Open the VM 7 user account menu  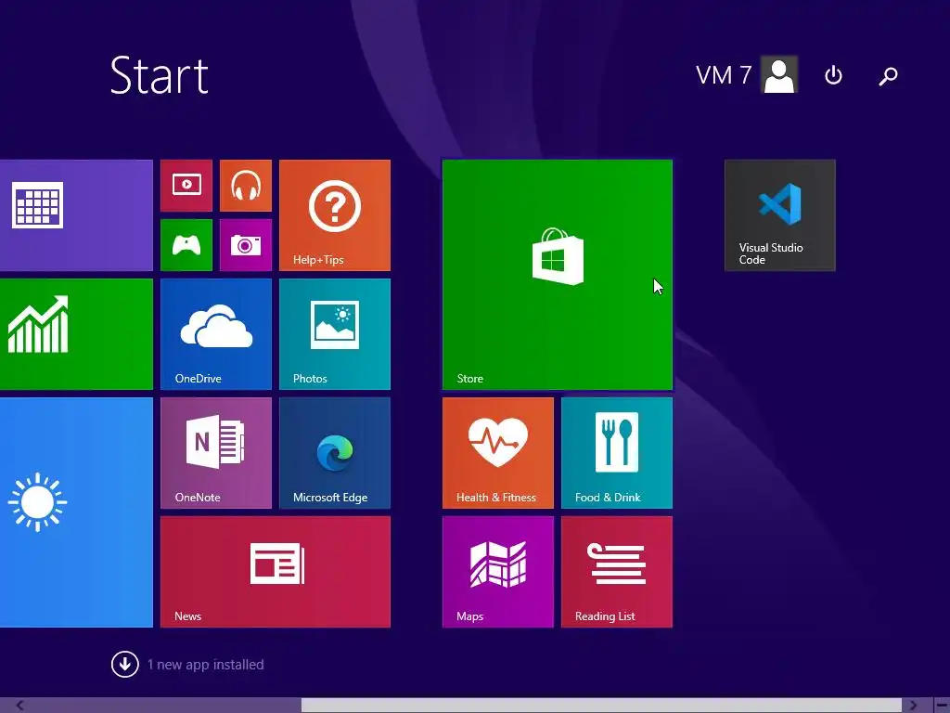click(x=747, y=74)
